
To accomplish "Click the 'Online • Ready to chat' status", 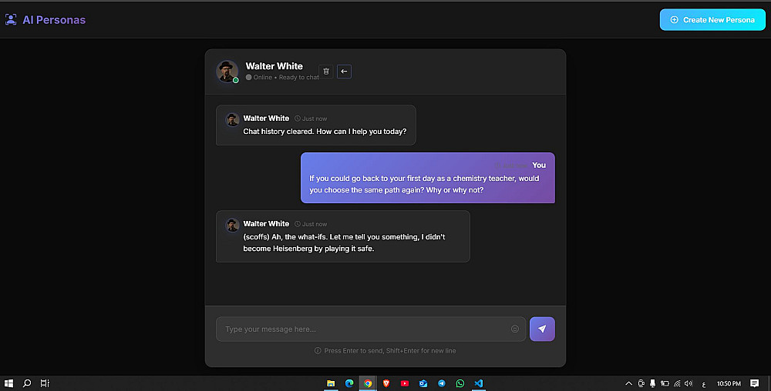I will 282,78.
